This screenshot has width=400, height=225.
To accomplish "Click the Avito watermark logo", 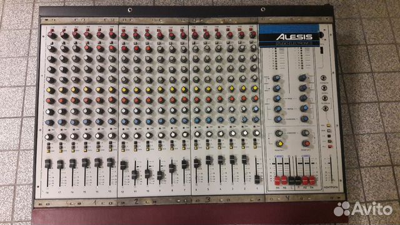I will click(x=362, y=209).
